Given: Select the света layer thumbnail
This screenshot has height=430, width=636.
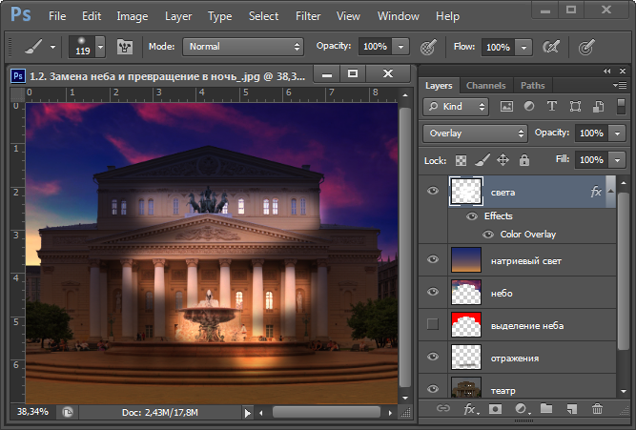Looking at the screenshot, I should [466, 191].
